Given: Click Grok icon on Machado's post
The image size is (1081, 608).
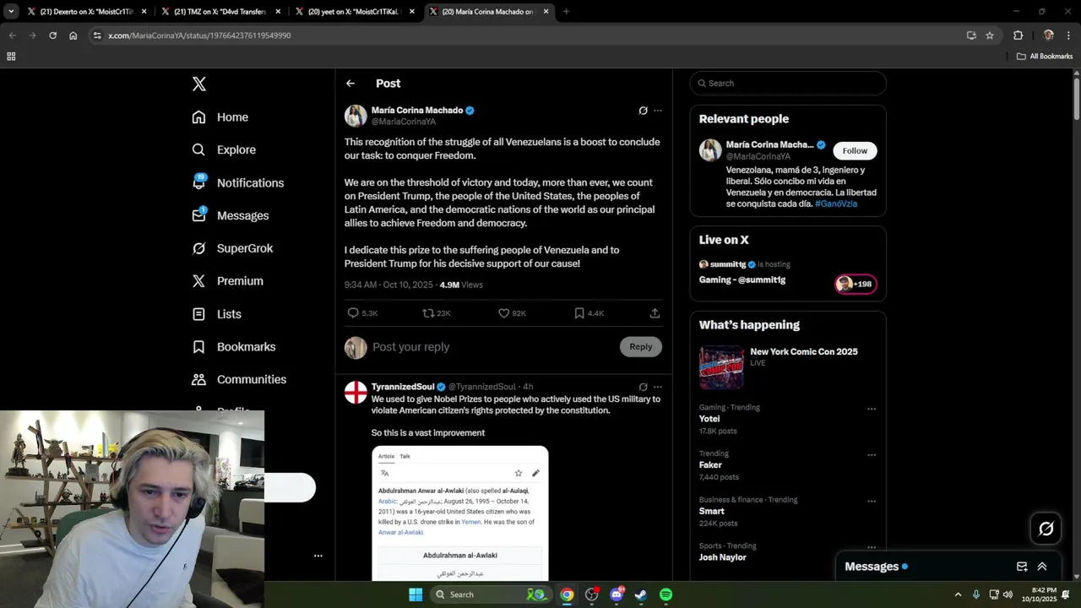Looking at the screenshot, I should pyautogui.click(x=643, y=111).
